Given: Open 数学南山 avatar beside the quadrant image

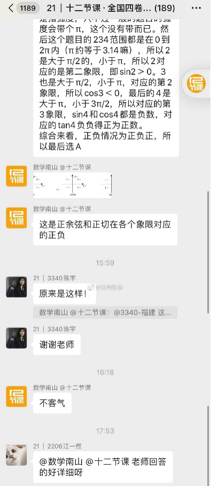Looking at the screenshot, I should 17,176.
